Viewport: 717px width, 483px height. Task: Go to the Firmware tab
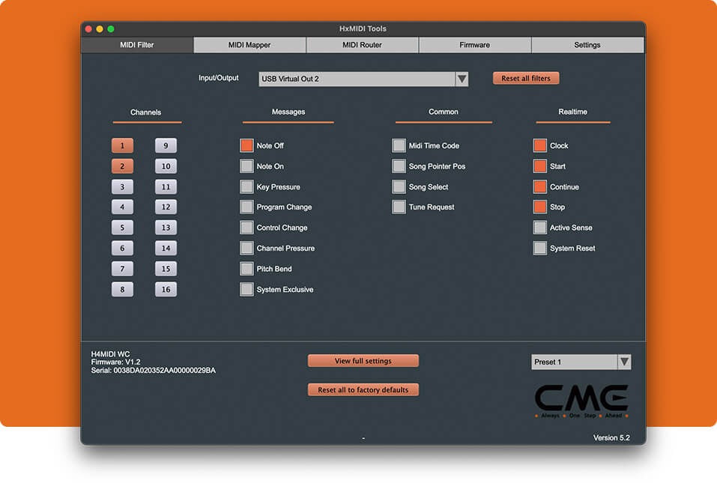click(x=474, y=45)
